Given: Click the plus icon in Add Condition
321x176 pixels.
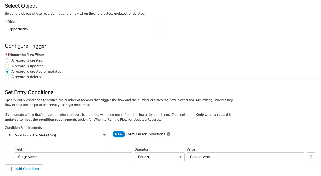Looking at the screenshot, I should pos(11,169).
